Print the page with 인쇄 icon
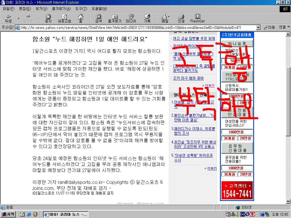Screen dimensions: 291x218 click(181, 16)
